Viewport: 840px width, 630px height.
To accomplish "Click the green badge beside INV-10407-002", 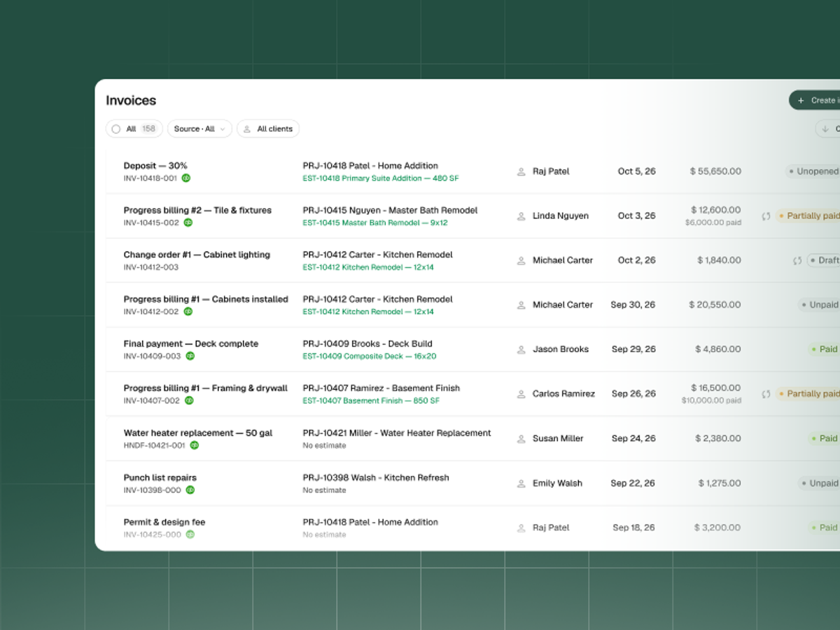I will 189,401.
